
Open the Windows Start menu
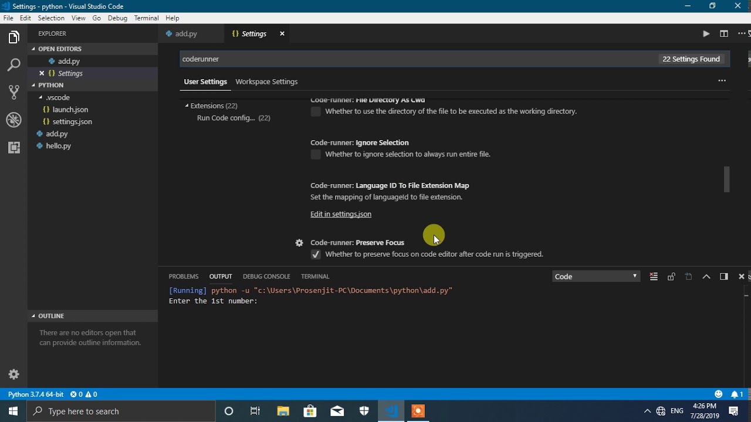(13, 411)
